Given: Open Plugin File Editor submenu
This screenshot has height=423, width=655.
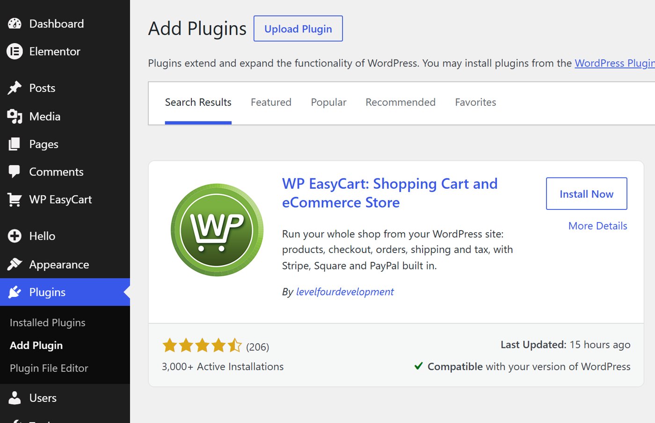Looking at the screenshot, I should pos(49,368).
